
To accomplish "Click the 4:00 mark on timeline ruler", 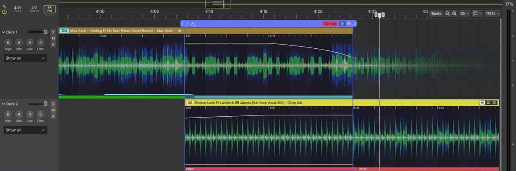I will click(x=100, y=12).
